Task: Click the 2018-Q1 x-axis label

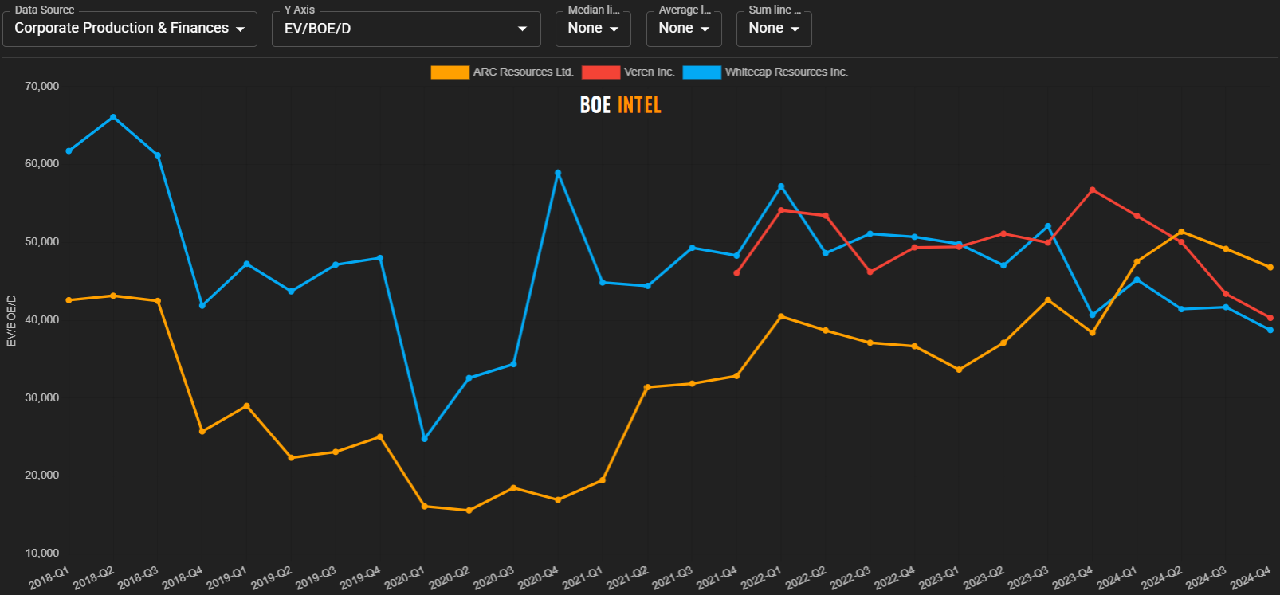Action: click(49, 578)
